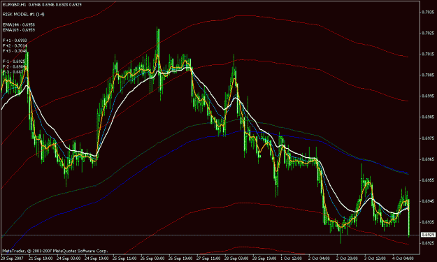Image resolution: width=437 pixels, height=262 pixels.
Task: Click the 4 Oct 04:00 time label
Action: click(403, 259)
